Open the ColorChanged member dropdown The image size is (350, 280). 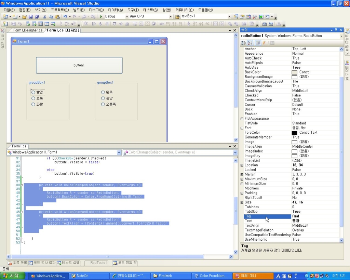(235, 152)
